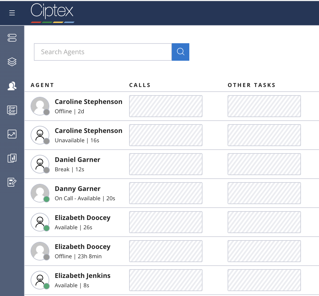Open the edit form sidebar icon
Screen dimensions: 319x296
click(x=12, y=182)
